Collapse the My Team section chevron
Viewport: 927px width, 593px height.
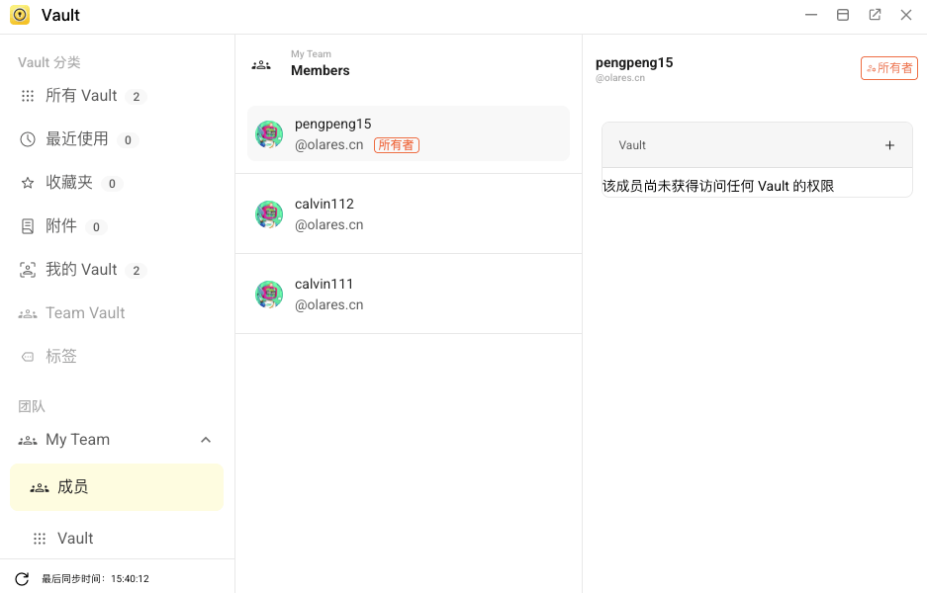click(206, 440)
